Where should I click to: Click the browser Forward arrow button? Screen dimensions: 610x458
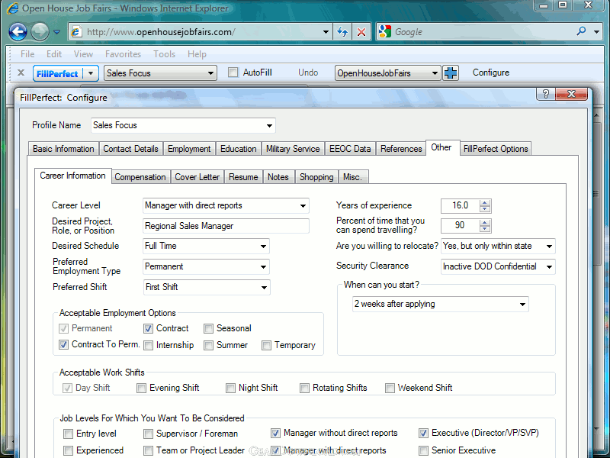click(40, 32)
